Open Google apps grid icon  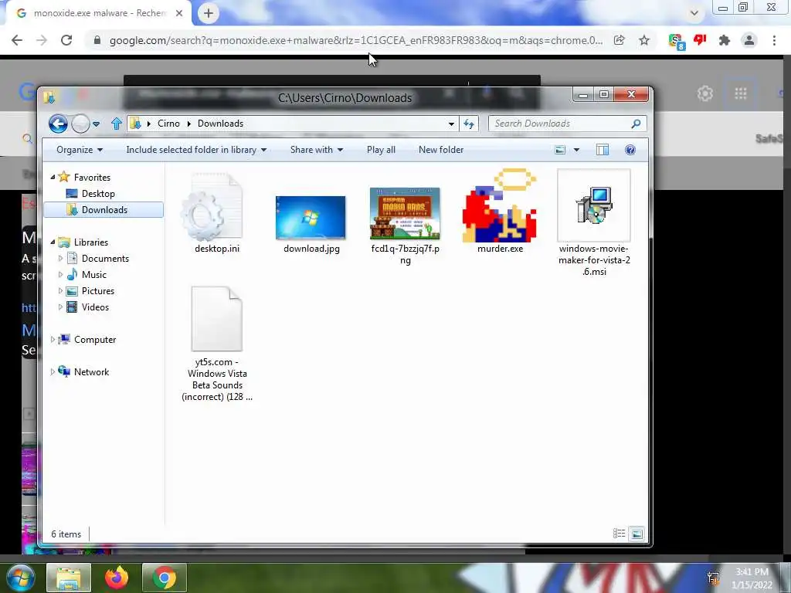[x=740, y=93]
